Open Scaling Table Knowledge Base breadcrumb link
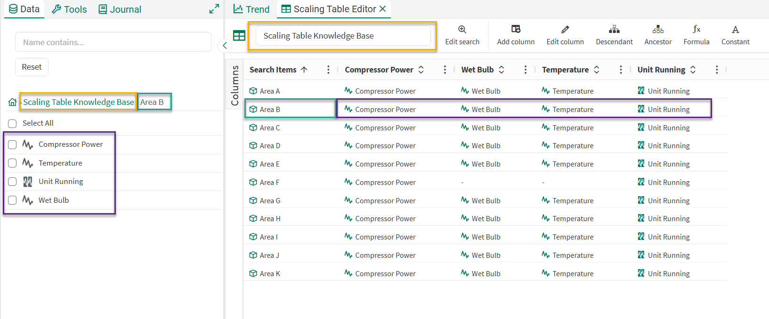Viewport: 769px width, 319px height. (79, 102)
